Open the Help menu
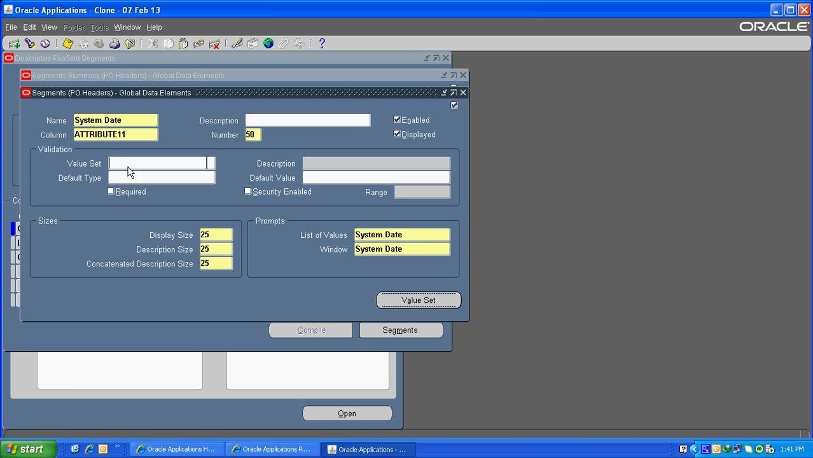The image size is (813, 458). click(154, 27)
